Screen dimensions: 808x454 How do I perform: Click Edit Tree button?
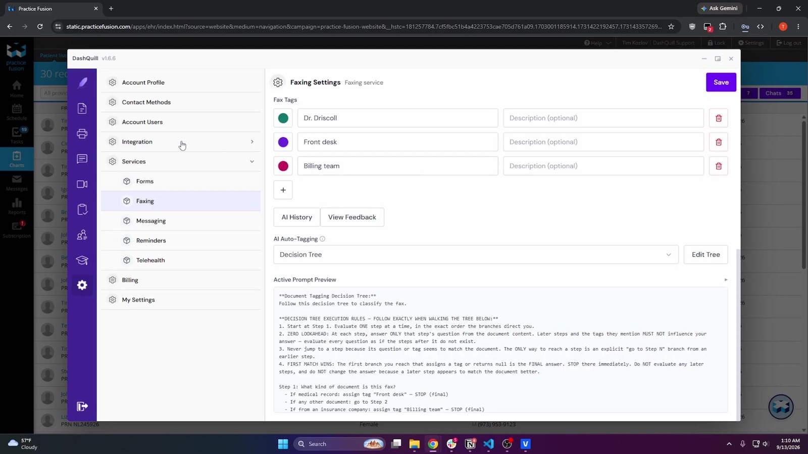[705, 255]
